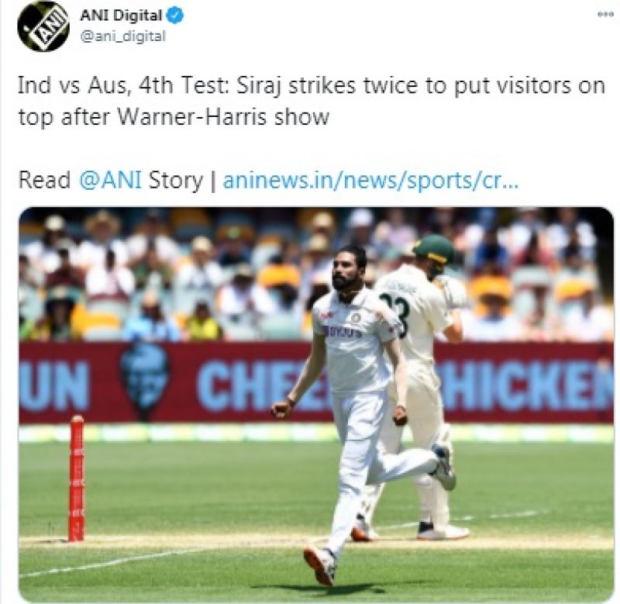Click the shield logo on the ad board

pyautogui.click(x=144, y=380)
